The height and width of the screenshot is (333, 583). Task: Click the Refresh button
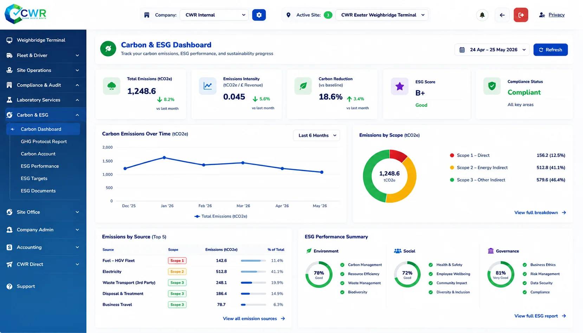point(550,50)
